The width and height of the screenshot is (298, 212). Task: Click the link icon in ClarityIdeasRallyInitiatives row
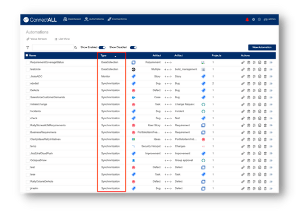[x=243, y=139]
